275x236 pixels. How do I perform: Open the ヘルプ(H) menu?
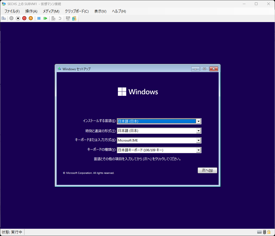pyautogui.click(x=119, y=11)
